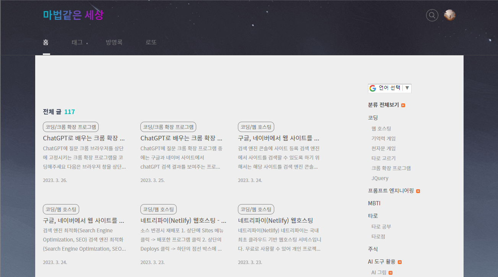
Task: Switch to the 태그 tab
Action: point(77,42)
